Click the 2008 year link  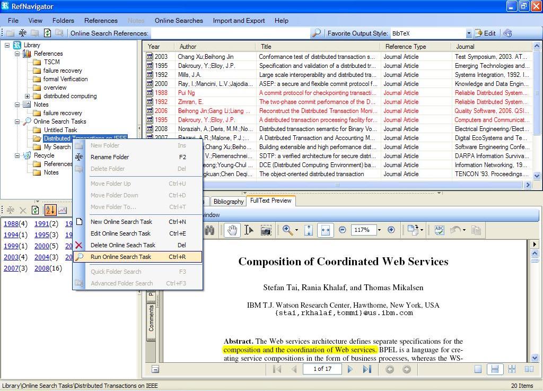tap(41, 268)
